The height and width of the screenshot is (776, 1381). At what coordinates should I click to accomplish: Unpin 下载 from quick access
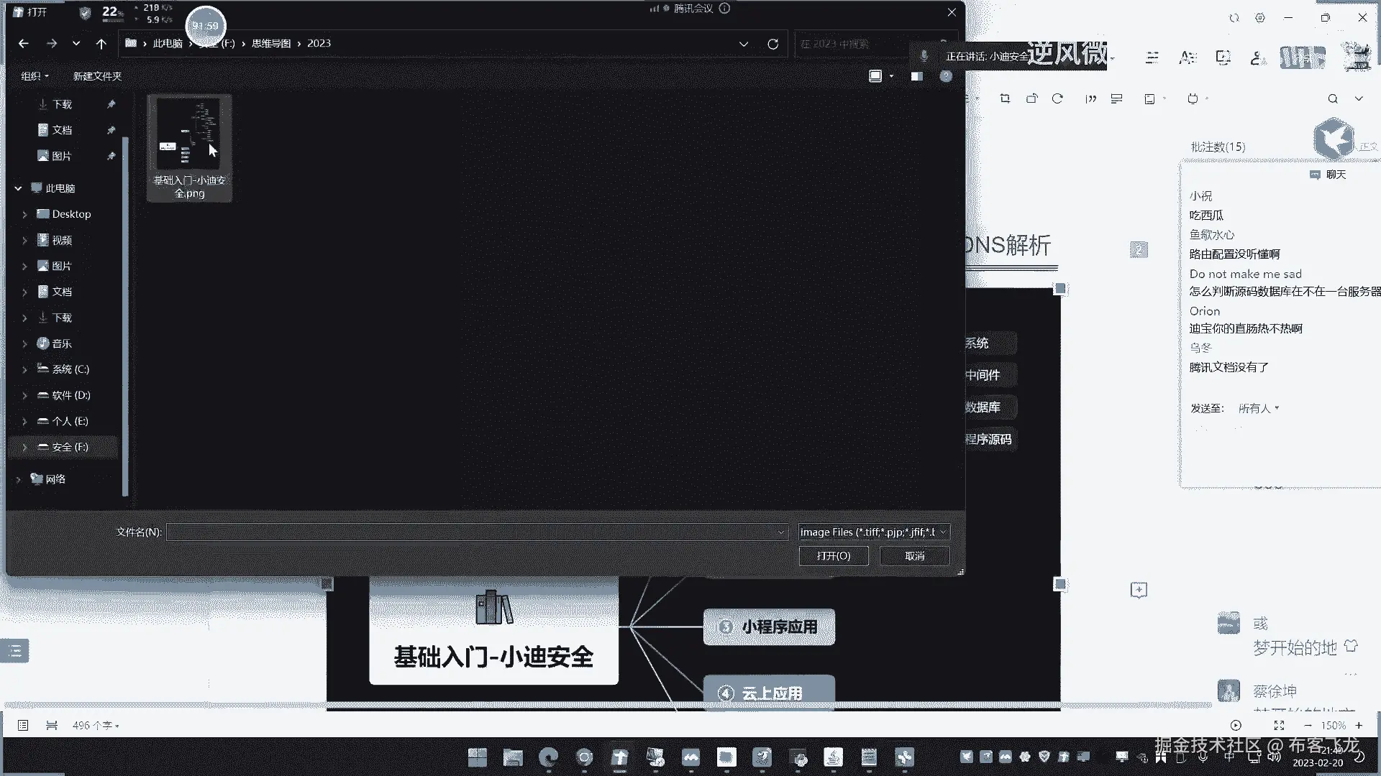coord(111,104)
